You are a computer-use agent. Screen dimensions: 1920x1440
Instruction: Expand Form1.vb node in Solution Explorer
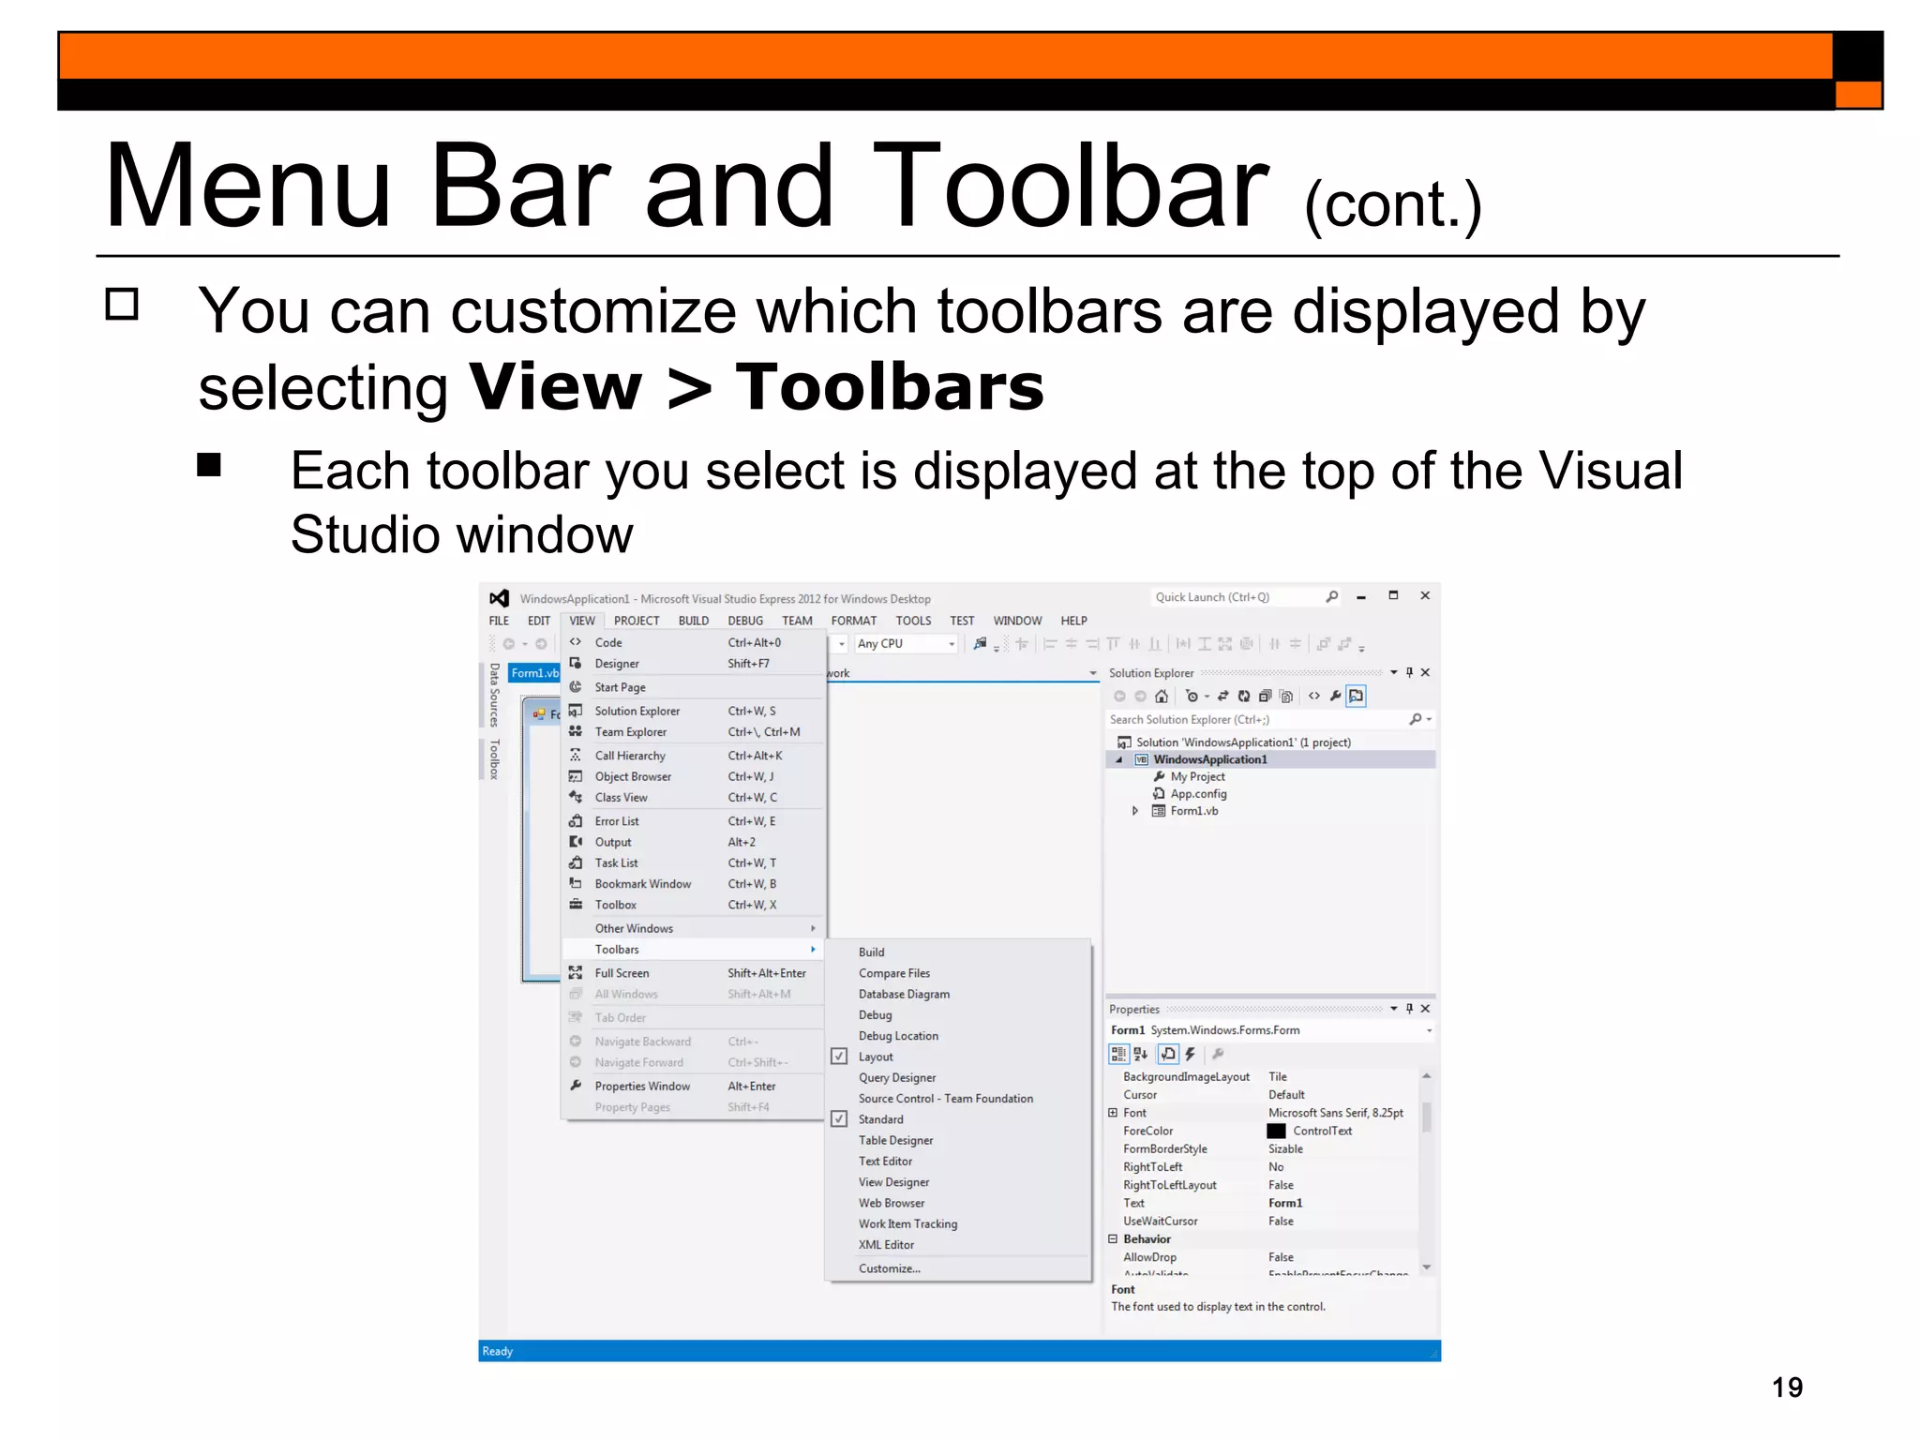point(1134,811)
